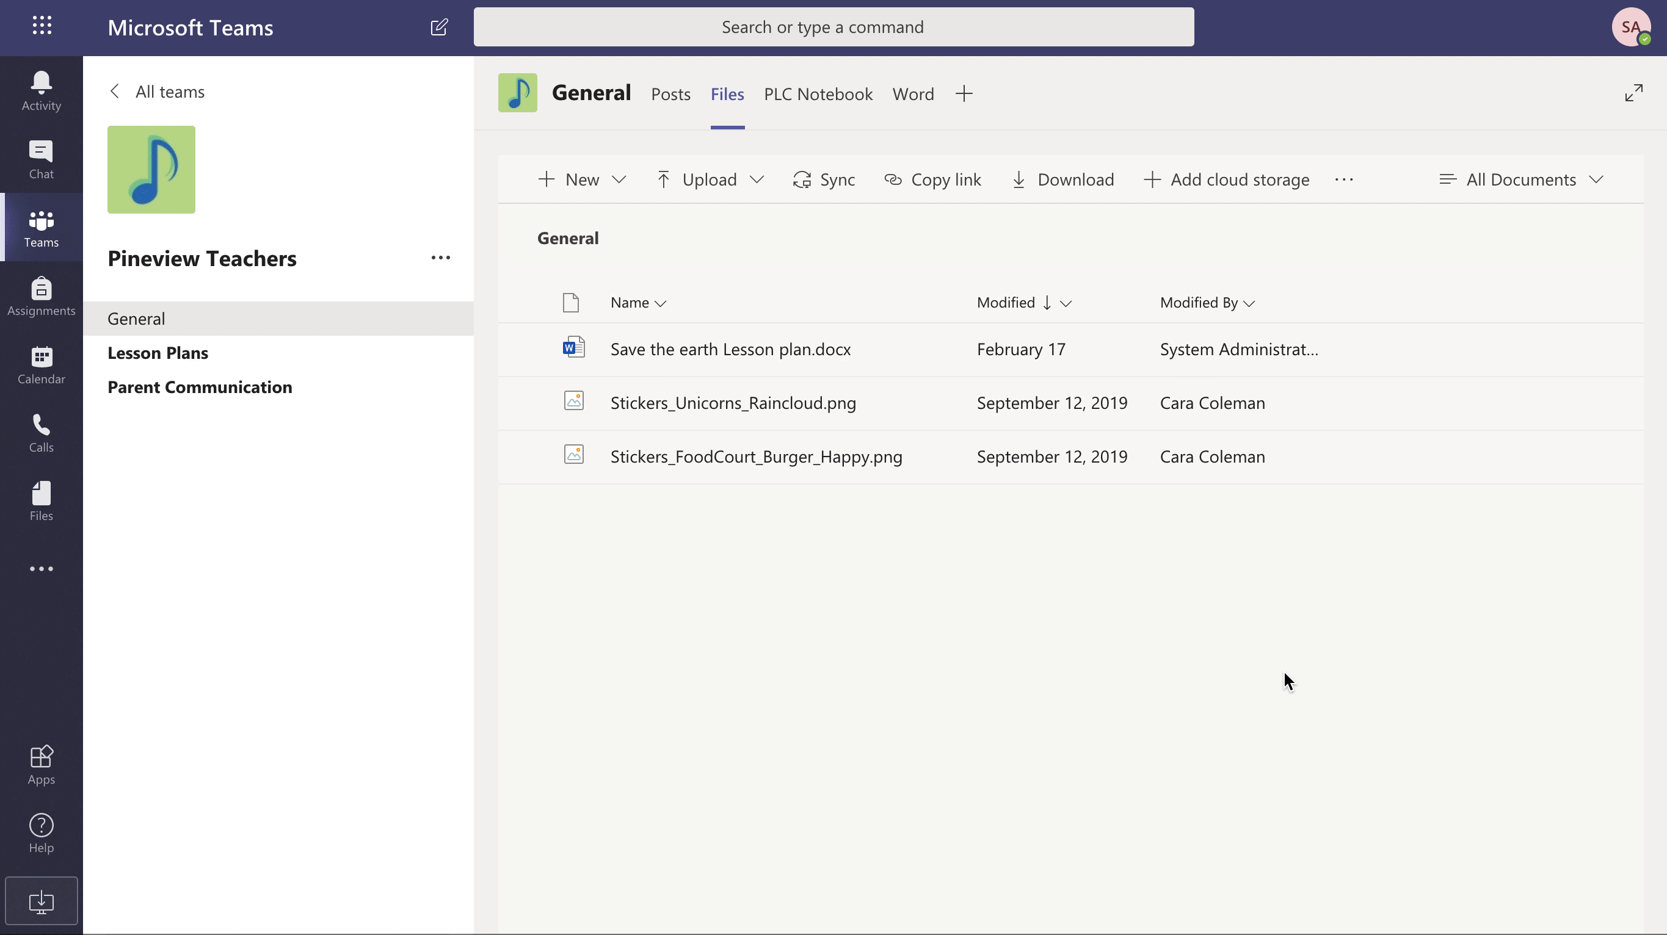Open the Calendar view
This screenshot has height=935, width=1667.
[41, 365]
